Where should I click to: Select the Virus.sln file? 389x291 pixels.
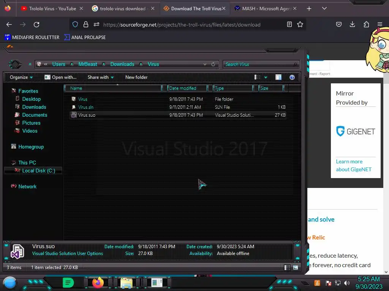pyautogui.click(x=178, y=107)
